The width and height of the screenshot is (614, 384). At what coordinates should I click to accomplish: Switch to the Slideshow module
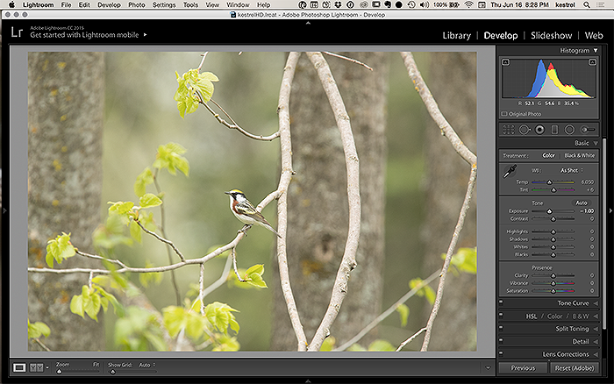point(552,36)
